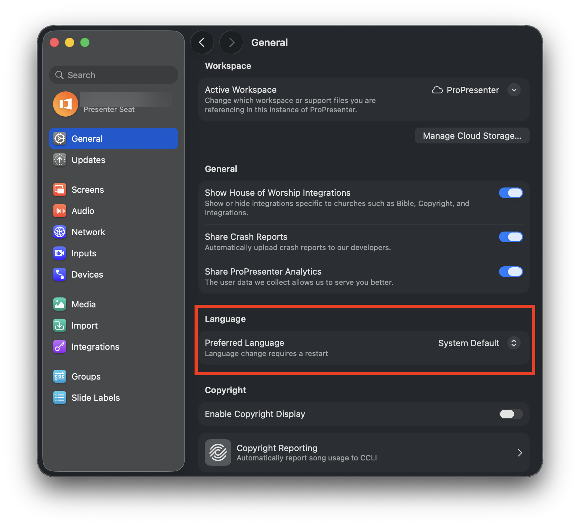Toggle Share ProPresenter Analytics off
580x526 pixels.
point(511,272)
